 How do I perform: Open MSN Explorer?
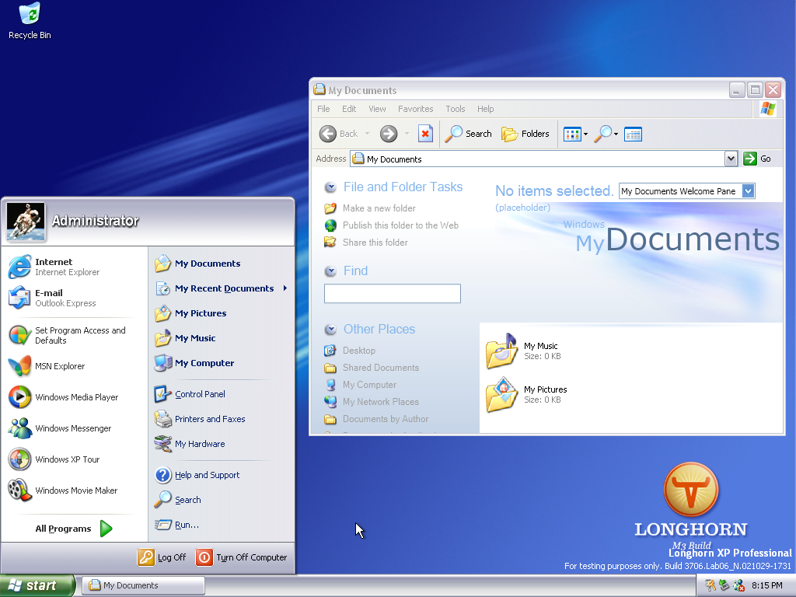pyautogui.click(x=60, y=366)
